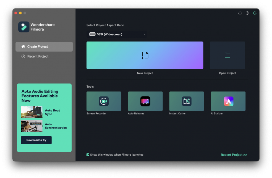Minimize the window with the yellow button
This screenshot has height=178, width=272.
20,13
